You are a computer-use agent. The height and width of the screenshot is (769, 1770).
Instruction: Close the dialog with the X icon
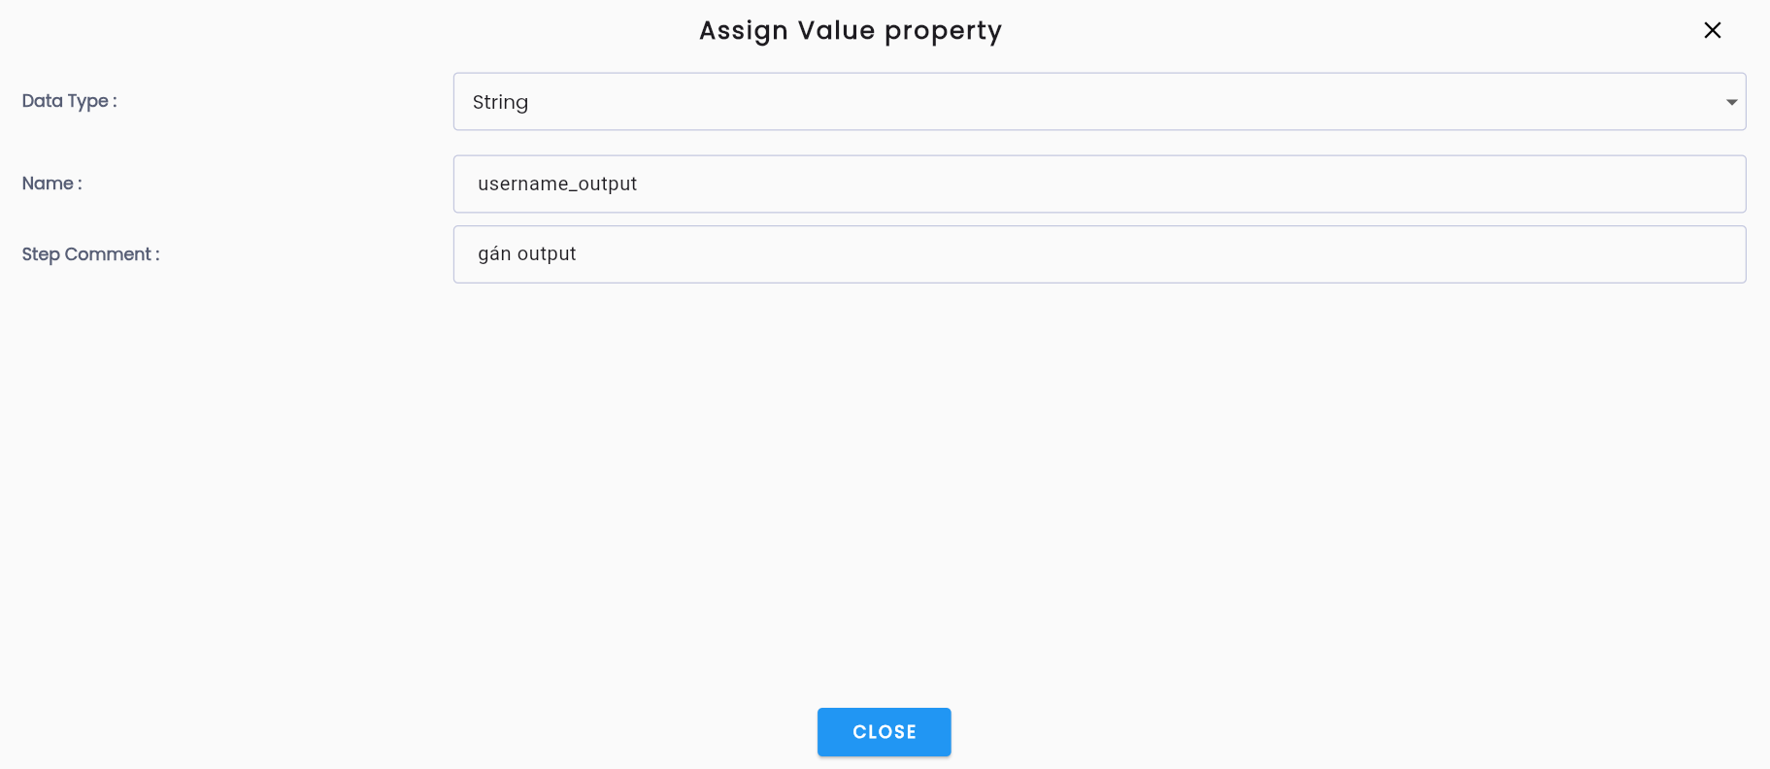coord(1712,30)
